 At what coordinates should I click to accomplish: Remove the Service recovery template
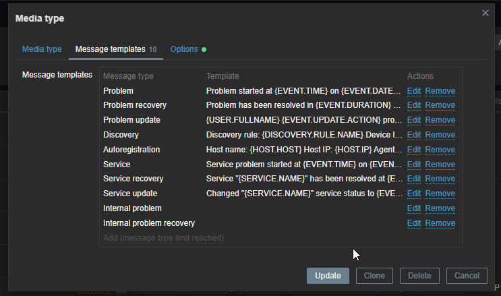point(440,179)
